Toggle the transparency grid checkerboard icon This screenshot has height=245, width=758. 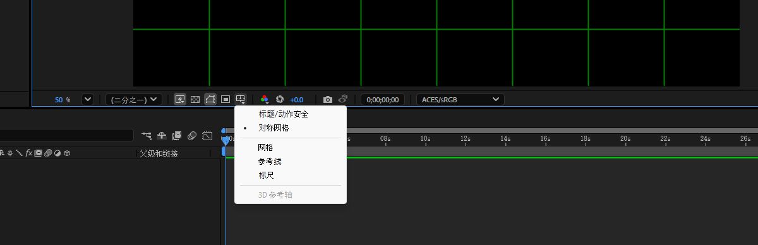(x=195, y=99)
